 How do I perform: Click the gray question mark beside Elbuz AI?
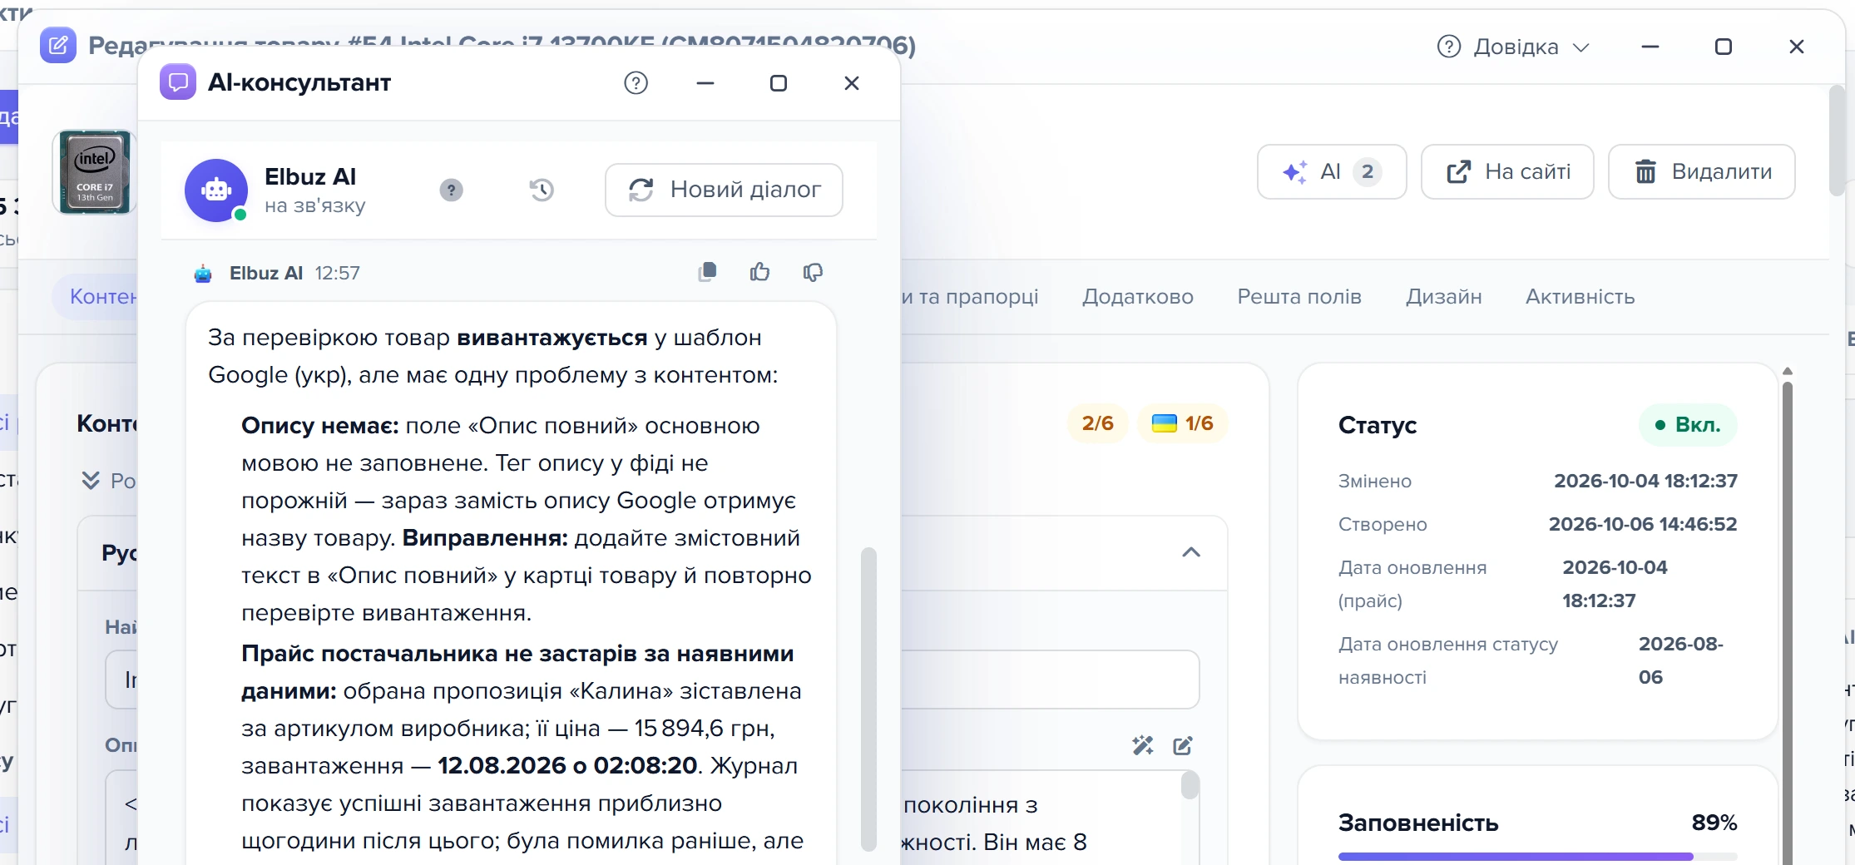[451, 190]
